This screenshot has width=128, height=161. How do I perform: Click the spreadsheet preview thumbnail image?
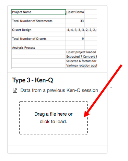(54, 39)
